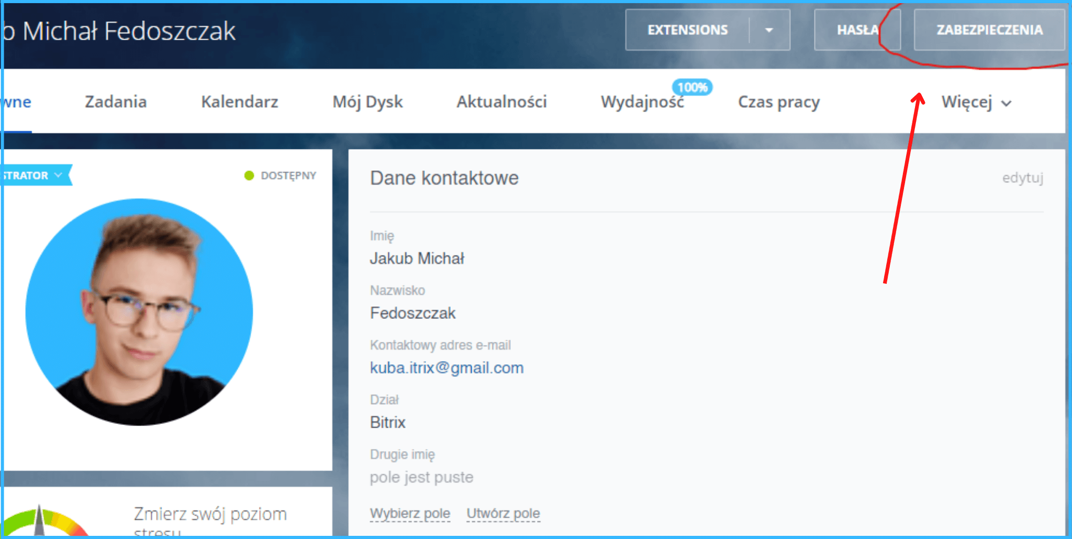The width and height of the screenshot is (1072, 539).
Task: Click the stress level gauge icon
Action: (x=42, y=523)
